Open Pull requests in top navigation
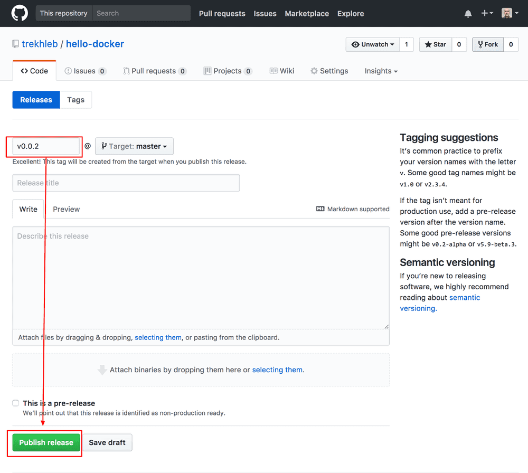This screenshot has width=528, height=473. point(222,14)
